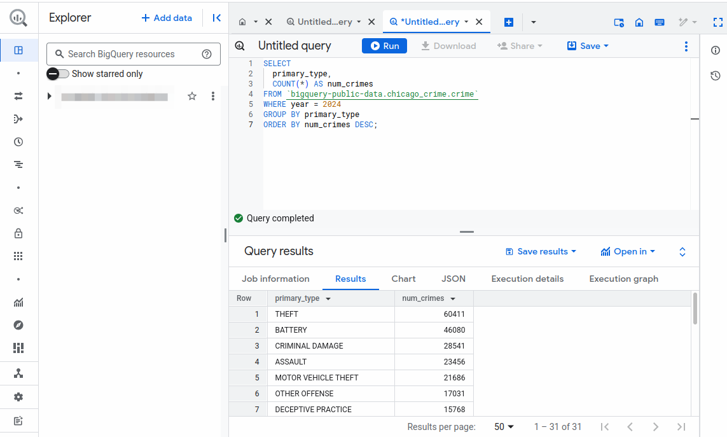Open the settings gear in left sidebar
Viewport: 727px width, 437px height.
coord(18,397)
